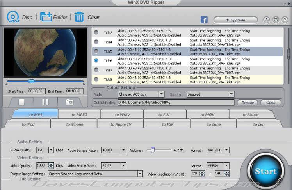The width and height of the screenshot is (292, 190).
Task: Click the right trim marker under preview
Action: (84, 84)
